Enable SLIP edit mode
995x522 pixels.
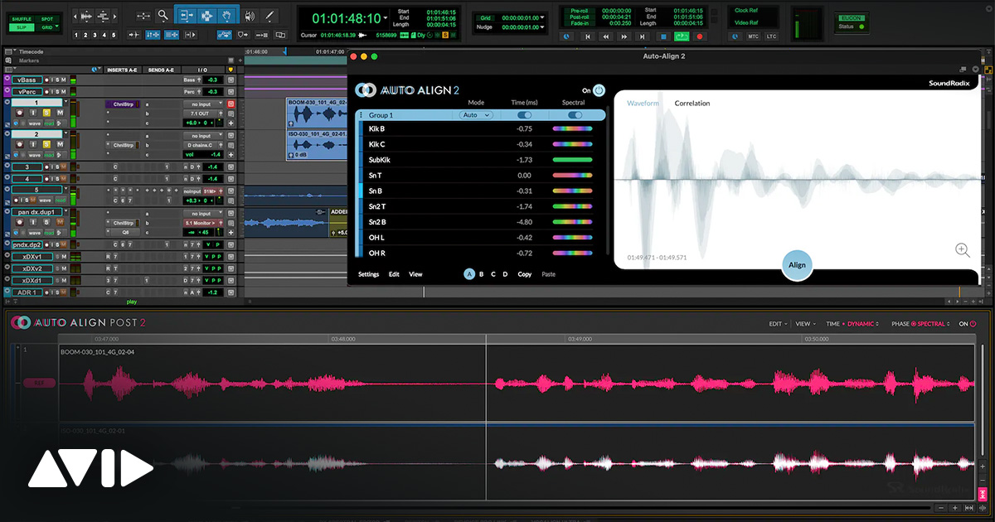(x=22, y=27)
